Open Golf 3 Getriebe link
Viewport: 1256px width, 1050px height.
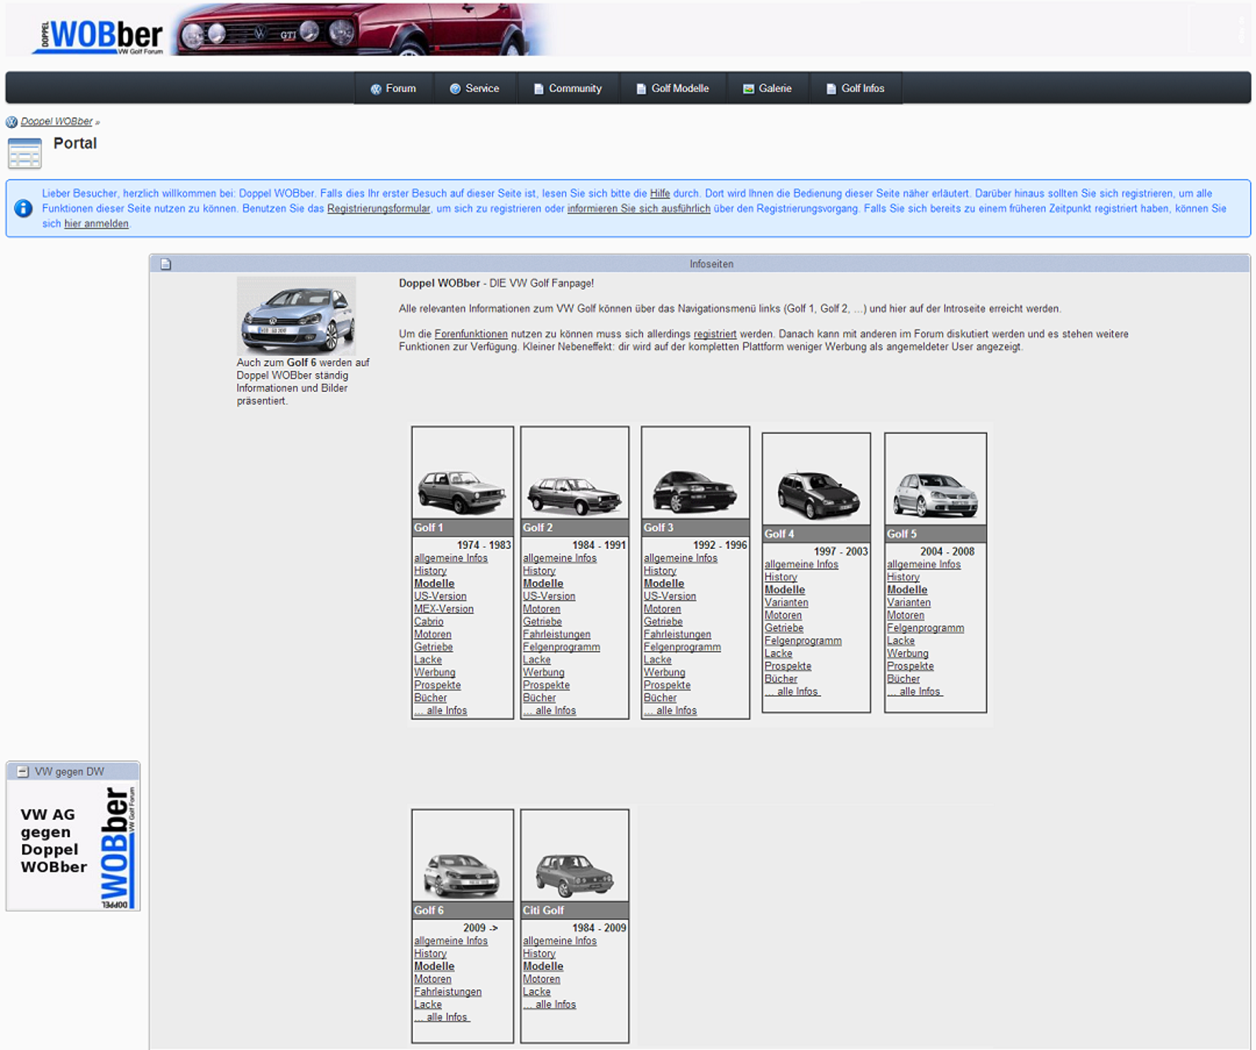(x=663, y=622)
